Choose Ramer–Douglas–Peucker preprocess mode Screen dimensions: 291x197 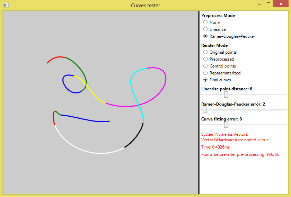205,36
